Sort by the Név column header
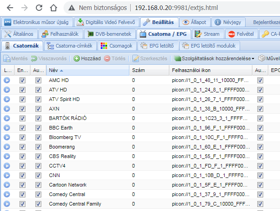Viewport: 280px width, 211px height. coord(88,70)
